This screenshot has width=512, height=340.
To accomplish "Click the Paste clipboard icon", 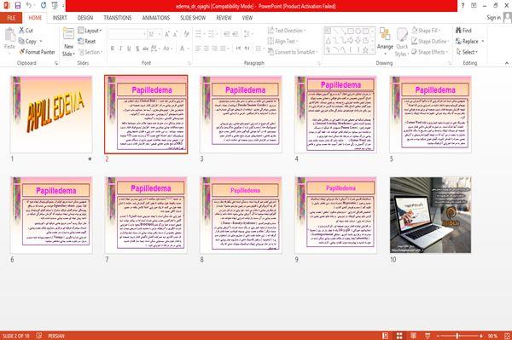I will [x=9, y=35].
